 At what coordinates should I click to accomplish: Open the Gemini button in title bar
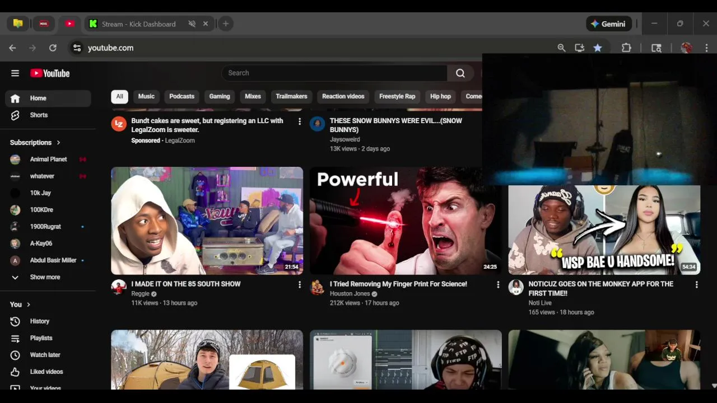pyautogui.click(x=609, y=24)
